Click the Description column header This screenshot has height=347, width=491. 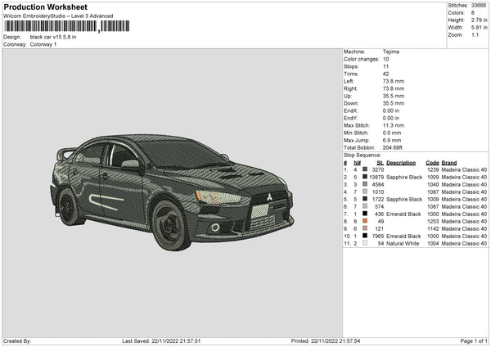[401, 162]
